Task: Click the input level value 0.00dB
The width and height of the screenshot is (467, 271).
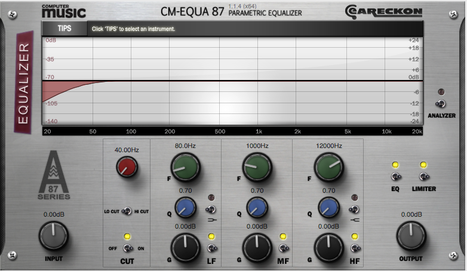Action: coord(54,214)
